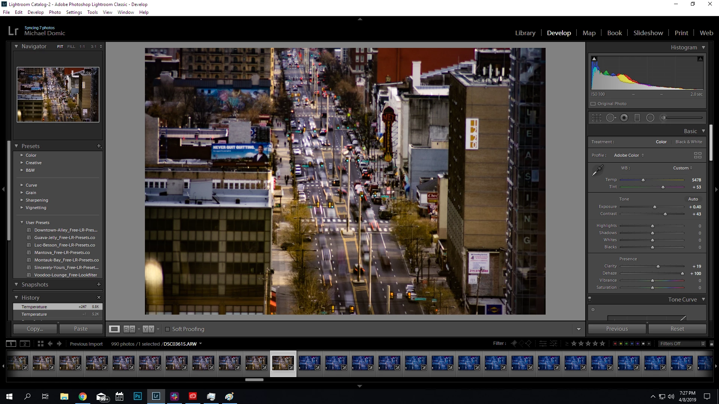Collapse the Histogram panel
The image size is (719, 404).
point(703,48)
